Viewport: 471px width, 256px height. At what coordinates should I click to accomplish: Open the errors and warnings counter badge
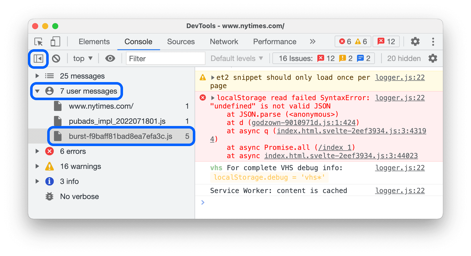[352, 41]
